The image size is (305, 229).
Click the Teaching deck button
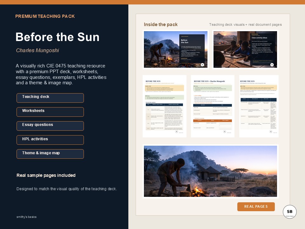[x=50, y=98]
